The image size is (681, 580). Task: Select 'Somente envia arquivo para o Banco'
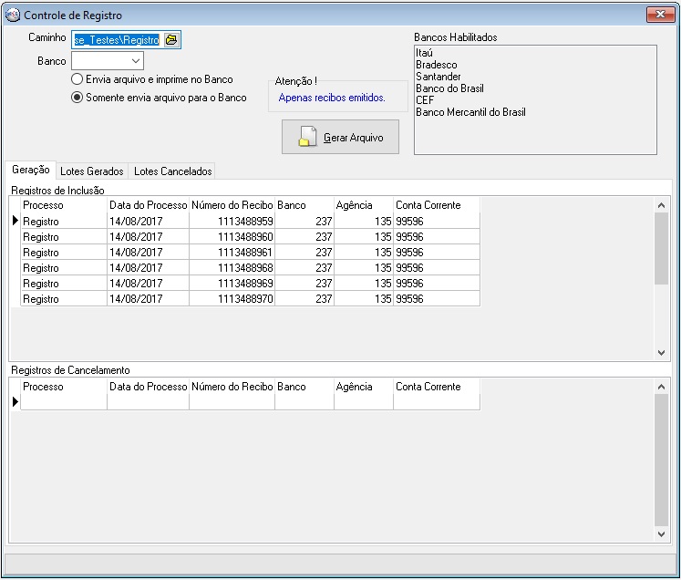77,98
